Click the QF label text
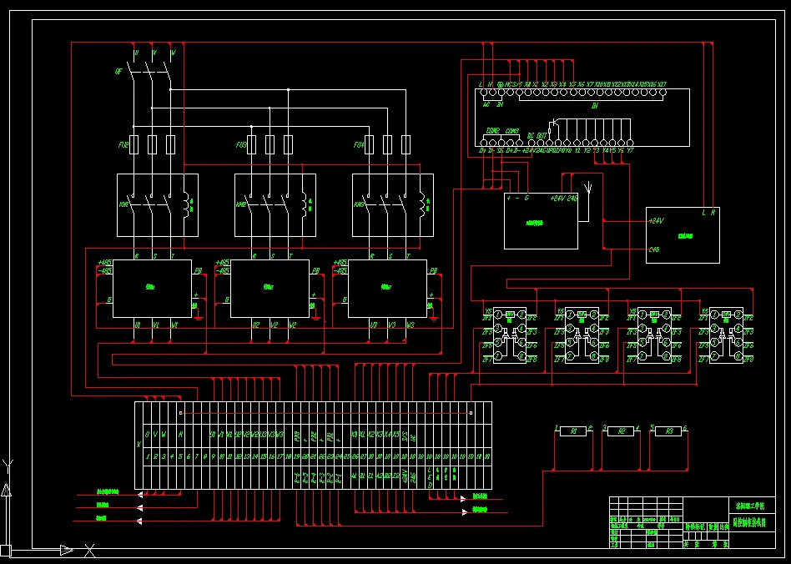 click(119, 72)
